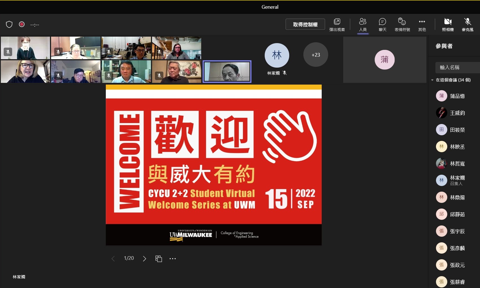Click the 輸入名稱 search field
This screenshot has width=480, height=288.
click(457, 68)
